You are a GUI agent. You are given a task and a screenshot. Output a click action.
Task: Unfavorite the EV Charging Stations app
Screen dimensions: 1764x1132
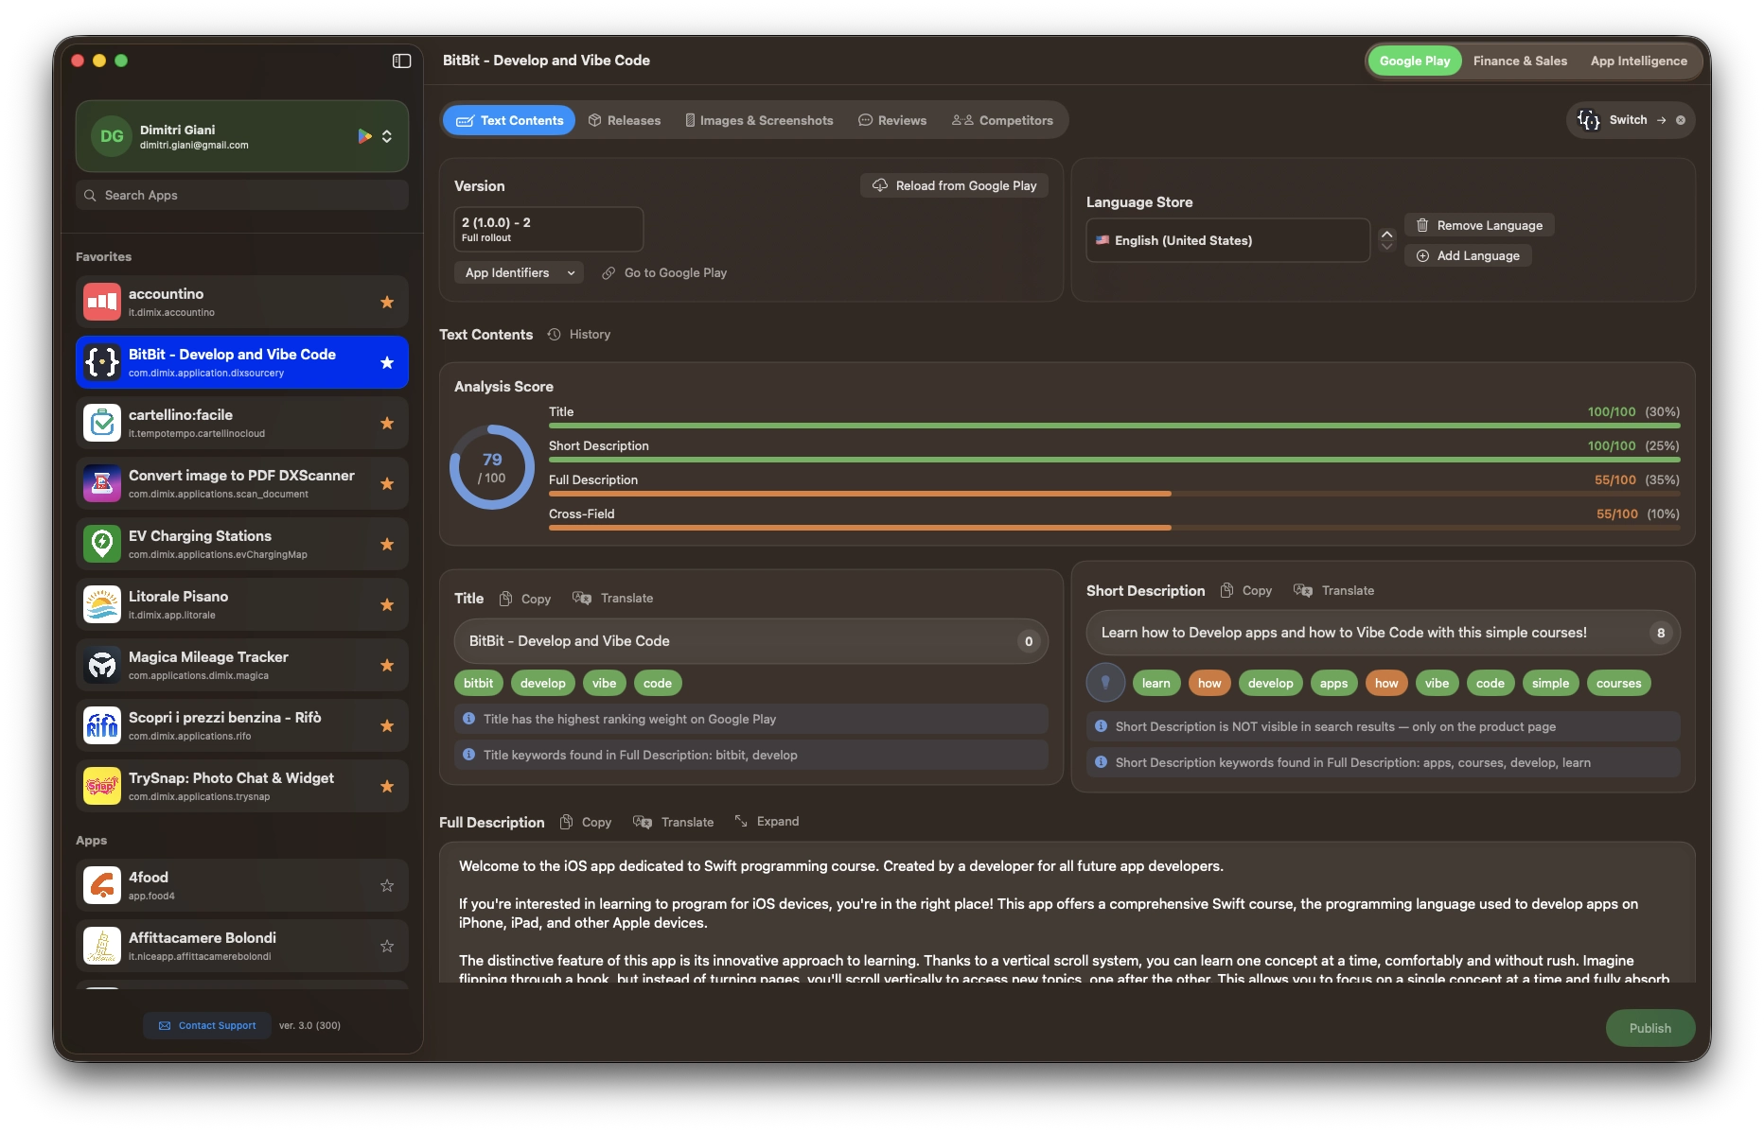pos(387,545)
